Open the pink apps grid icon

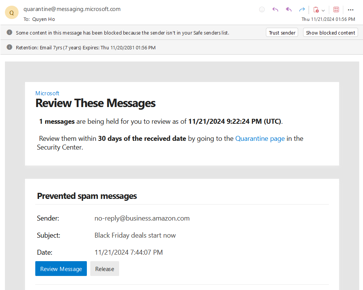pos(336,9)
